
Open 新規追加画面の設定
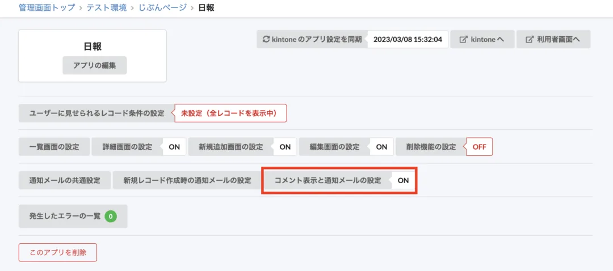(x=230, y=147)
